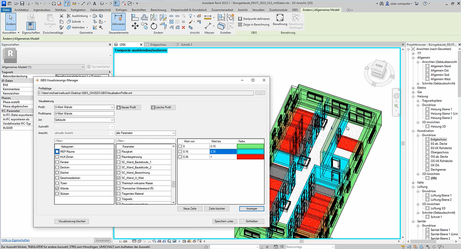Open the 'alle Parameter' dropdown
The height and width of the screenshot is (249, 461).
tap(146, 133)
